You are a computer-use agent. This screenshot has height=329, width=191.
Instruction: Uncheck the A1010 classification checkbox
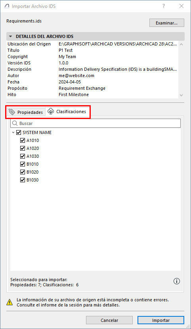pos(23,140)
